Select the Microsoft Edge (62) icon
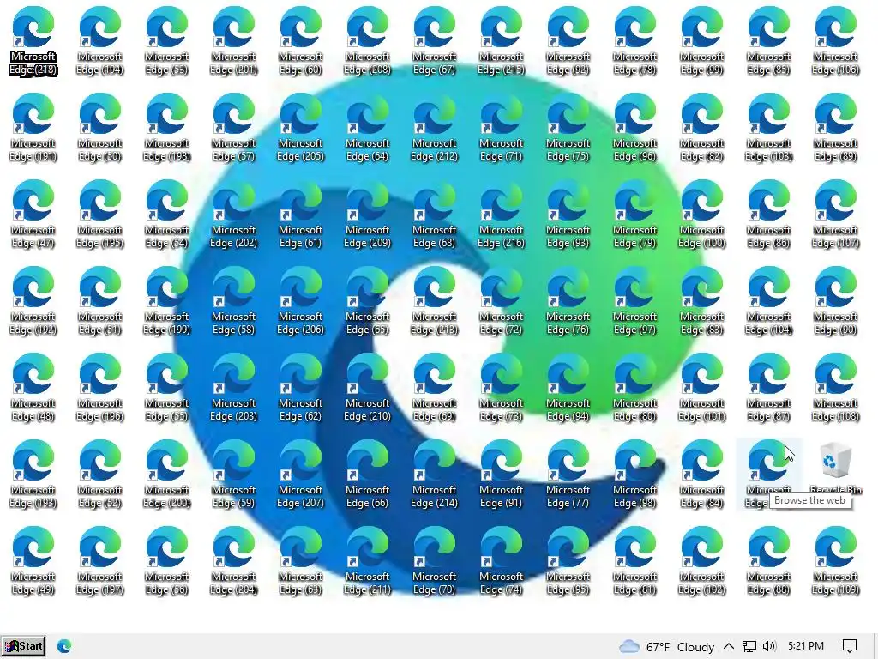Screen dimensions: 878x659 301,388
